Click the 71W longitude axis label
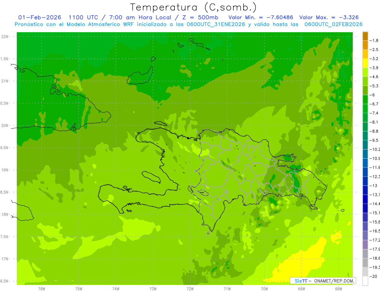The width and height of the screenshot is (380, 293). 227,289
